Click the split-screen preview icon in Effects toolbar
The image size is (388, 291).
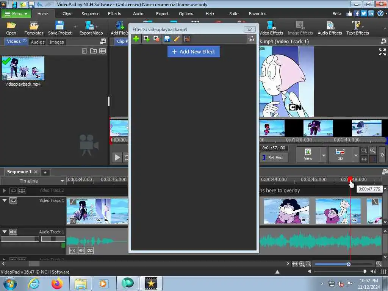click(x=187, y=39)
